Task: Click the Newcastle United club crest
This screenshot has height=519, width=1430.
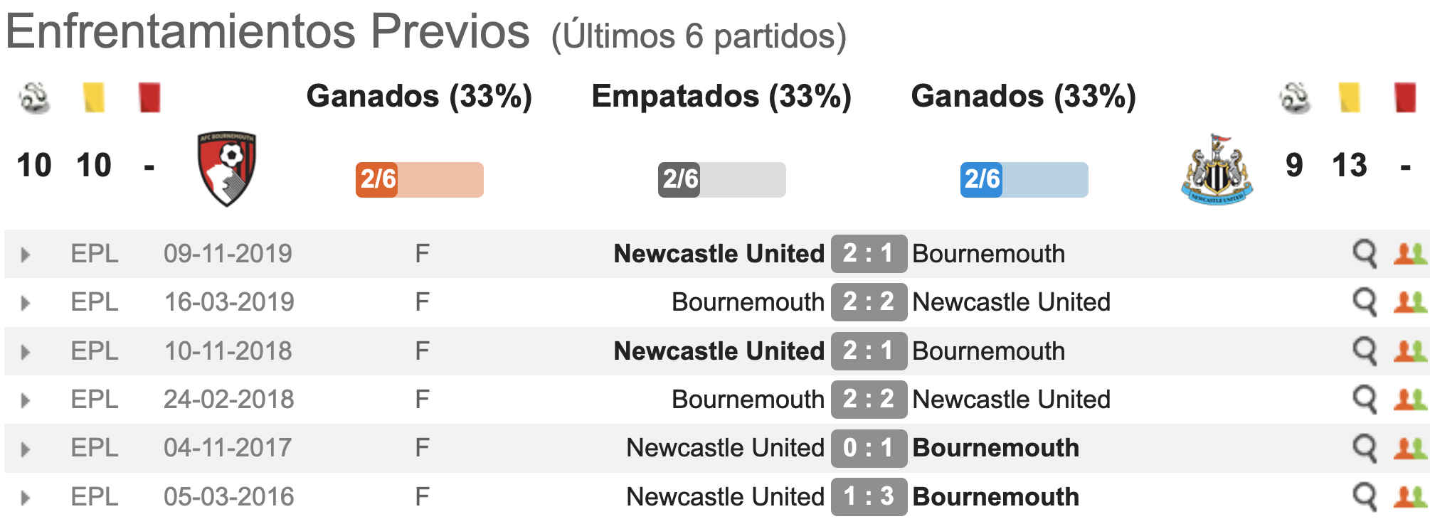Action: (x=1217, y=169)
